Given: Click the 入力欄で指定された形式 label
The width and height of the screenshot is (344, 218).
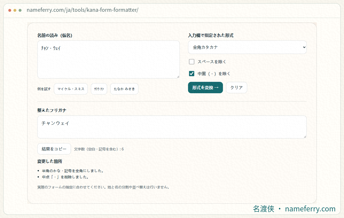Looking at the screenshot, I should [x=211, y=35].
